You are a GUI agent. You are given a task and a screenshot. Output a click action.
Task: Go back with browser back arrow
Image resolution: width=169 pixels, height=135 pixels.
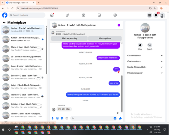pyautogui.click(x=3, y=8)
